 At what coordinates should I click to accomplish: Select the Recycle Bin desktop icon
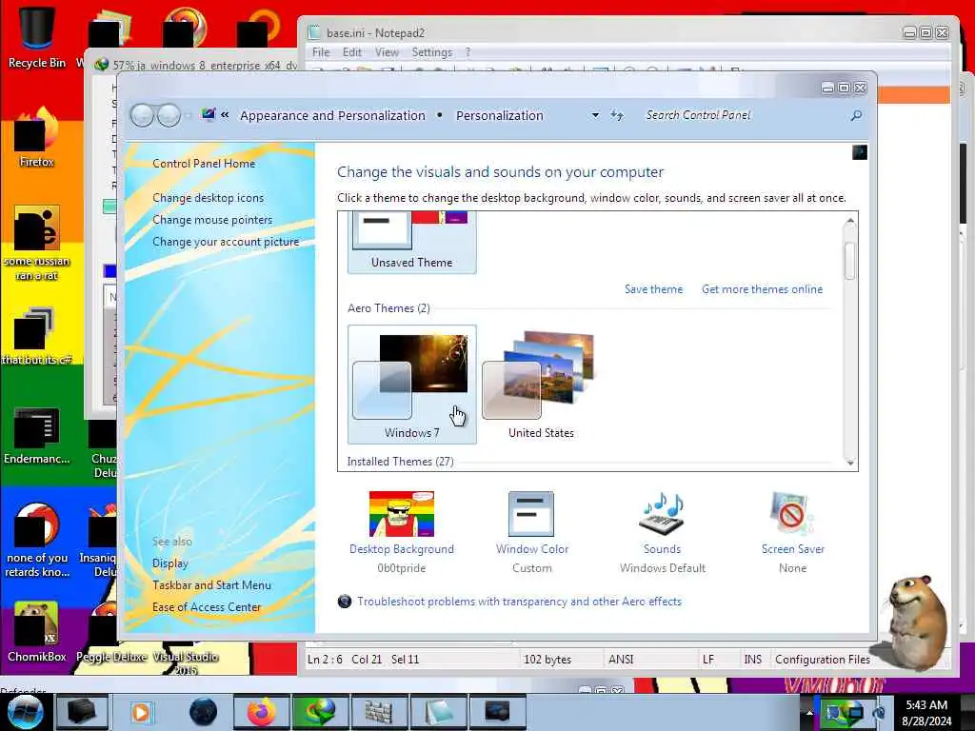point(37,37)
